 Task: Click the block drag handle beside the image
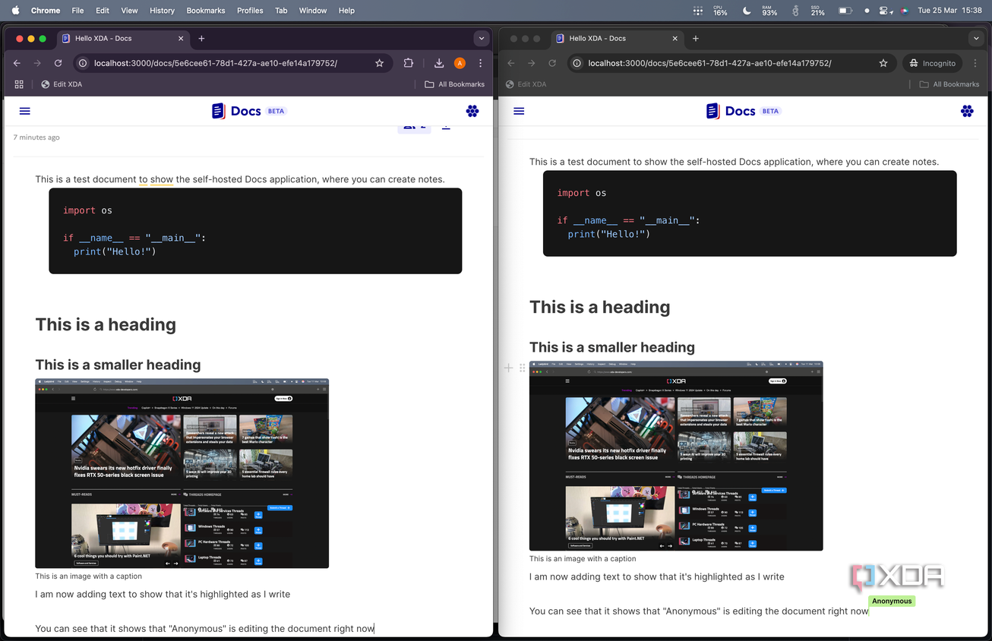[522, 368]
